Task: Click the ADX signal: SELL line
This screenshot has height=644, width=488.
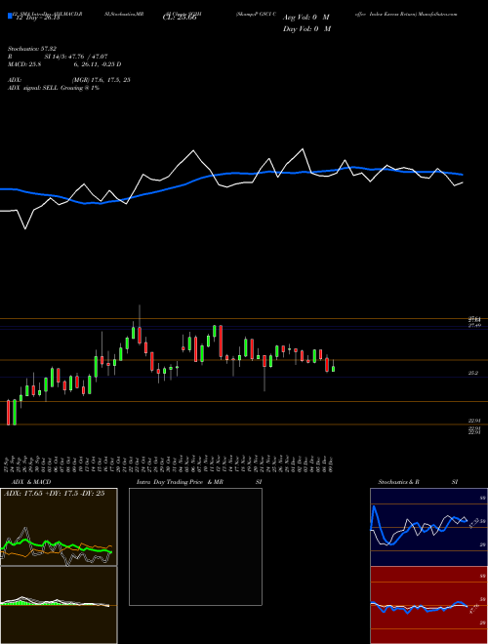Action: point(54,88)
